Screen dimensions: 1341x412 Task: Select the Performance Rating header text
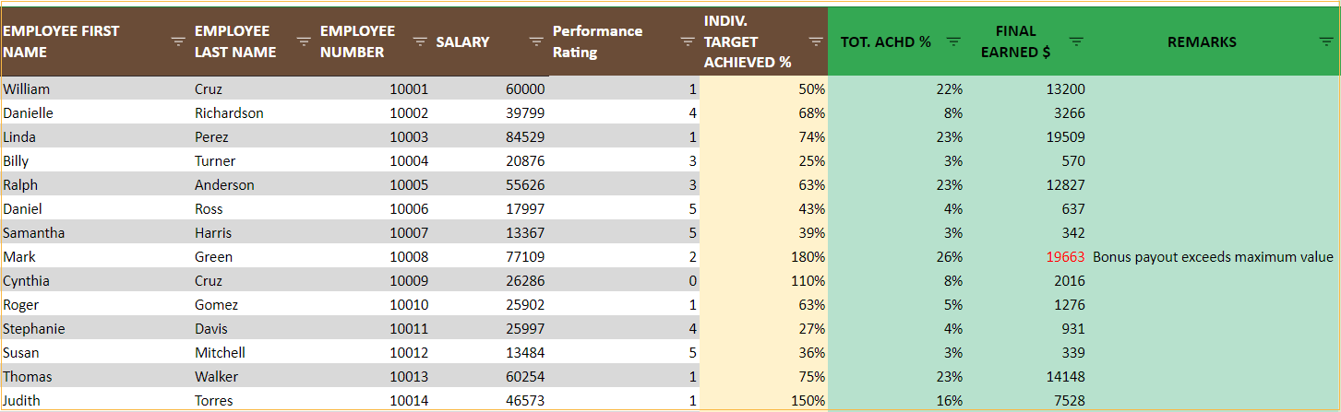[x=597, y=41]
